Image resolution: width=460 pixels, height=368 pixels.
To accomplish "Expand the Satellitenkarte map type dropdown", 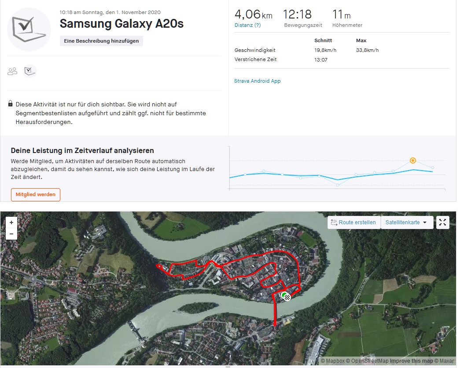I will tap(406, 222).
